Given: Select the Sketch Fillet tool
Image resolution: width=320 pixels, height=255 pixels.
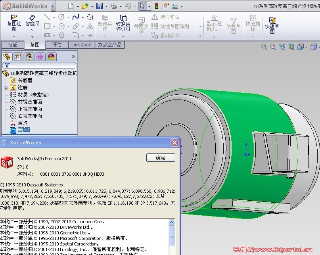Looking at the screenshot, I should [76, 35].
